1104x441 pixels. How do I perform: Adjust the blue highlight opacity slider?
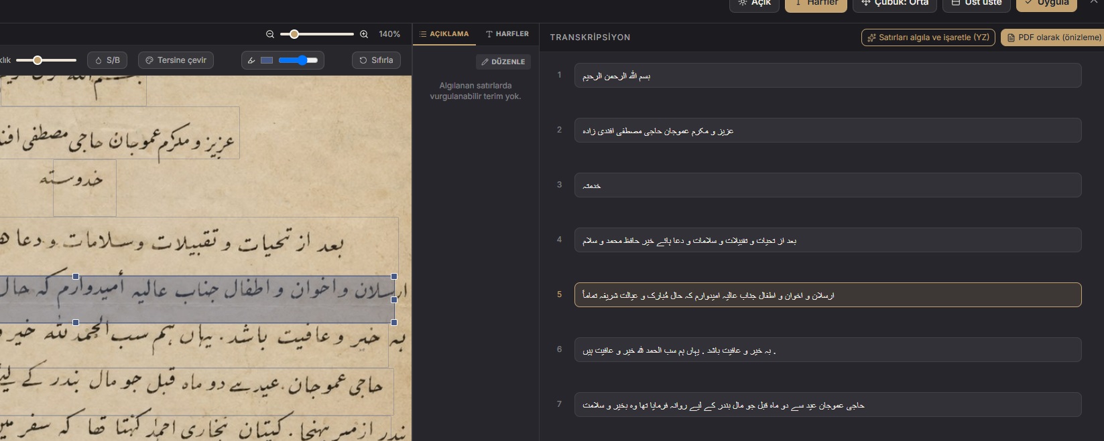tap(298, 60)
